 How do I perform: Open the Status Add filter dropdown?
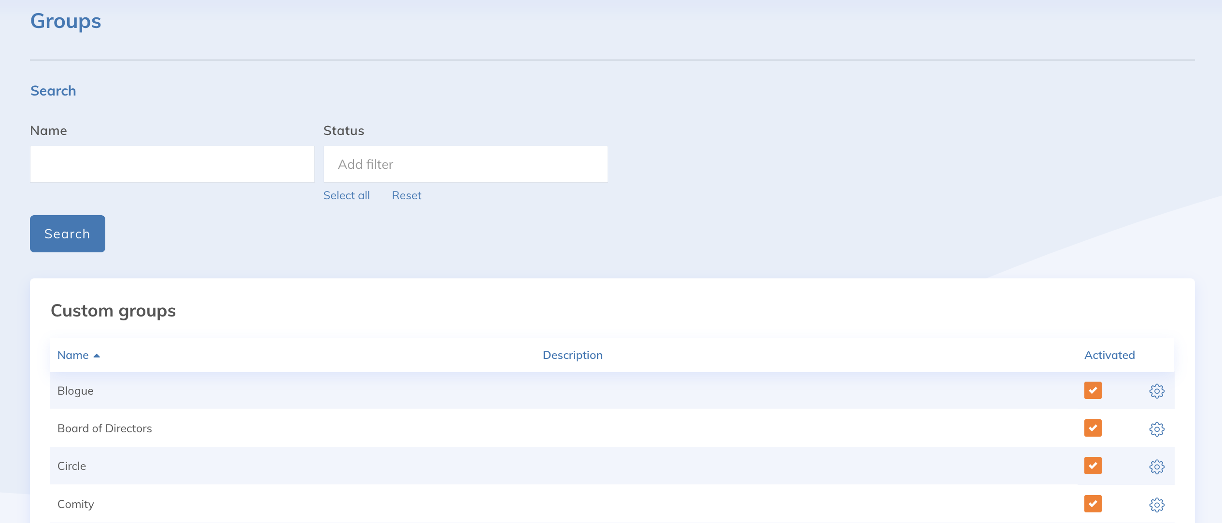465,165
